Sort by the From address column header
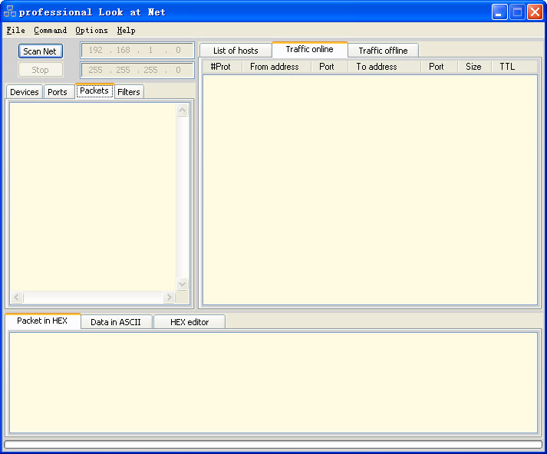 (274, 67)
